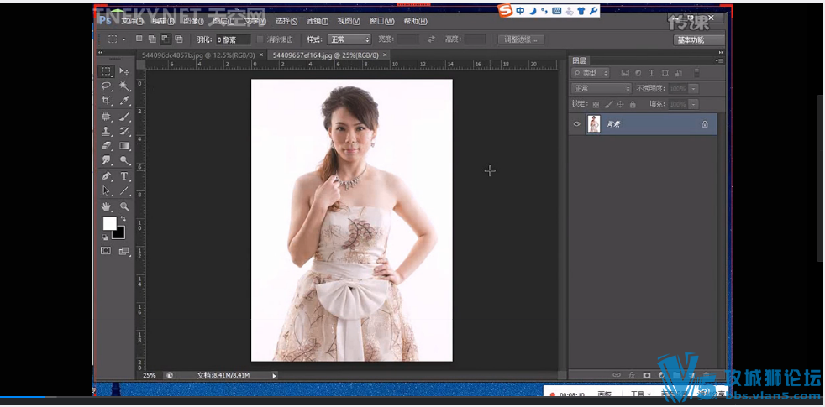Select the Move tool
Image resolution: width=825 pixels, height=407 pixels.
124,71
